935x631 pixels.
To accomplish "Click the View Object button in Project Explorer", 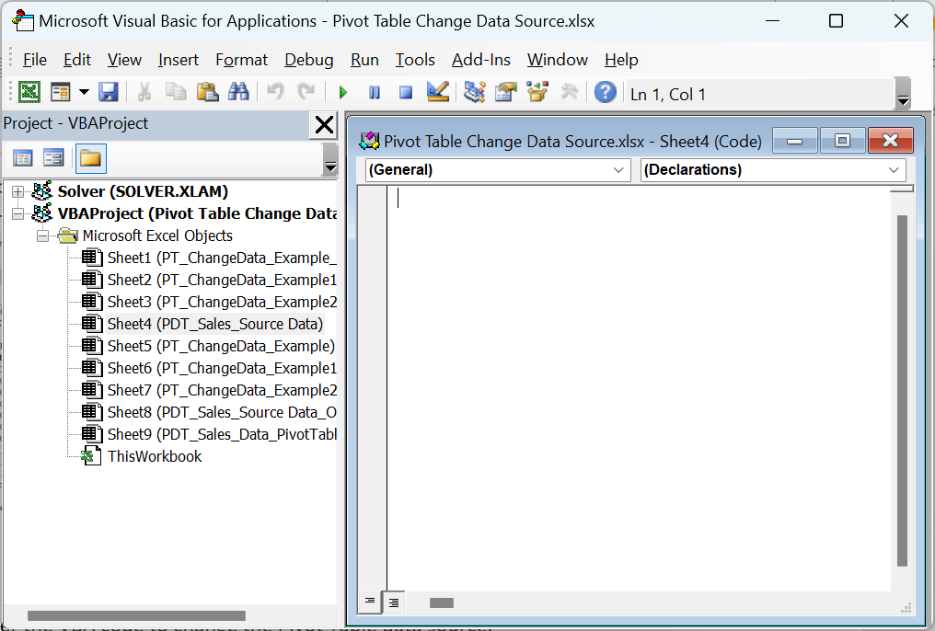I will coord(53,157).
